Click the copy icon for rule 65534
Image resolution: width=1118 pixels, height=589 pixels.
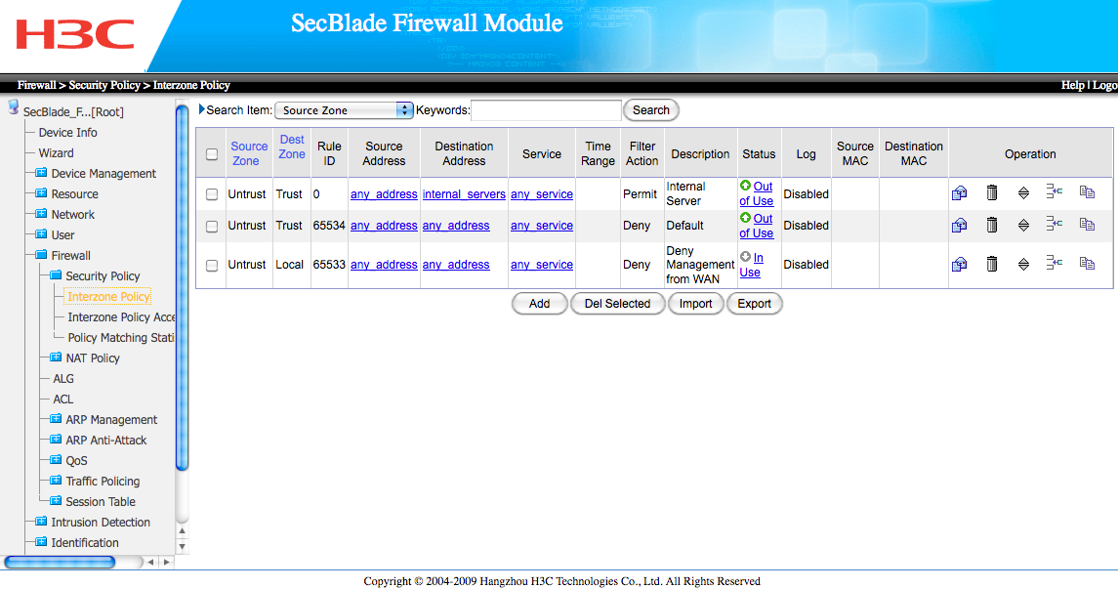pyautogui.click(x=1087, y=225)
